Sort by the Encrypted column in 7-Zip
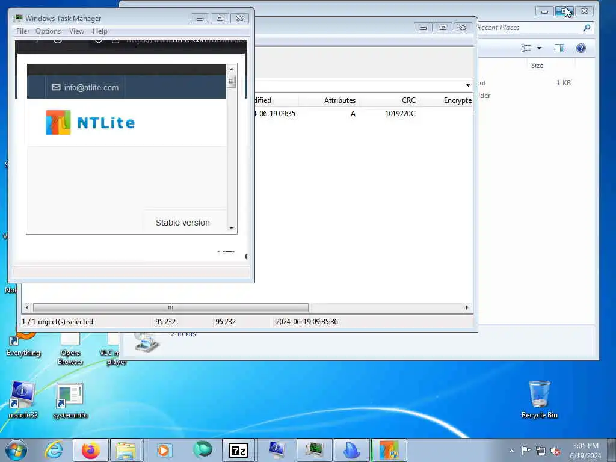Image resolution: width=616 pixels, height=462 pixels. click(x=457, y=100)
